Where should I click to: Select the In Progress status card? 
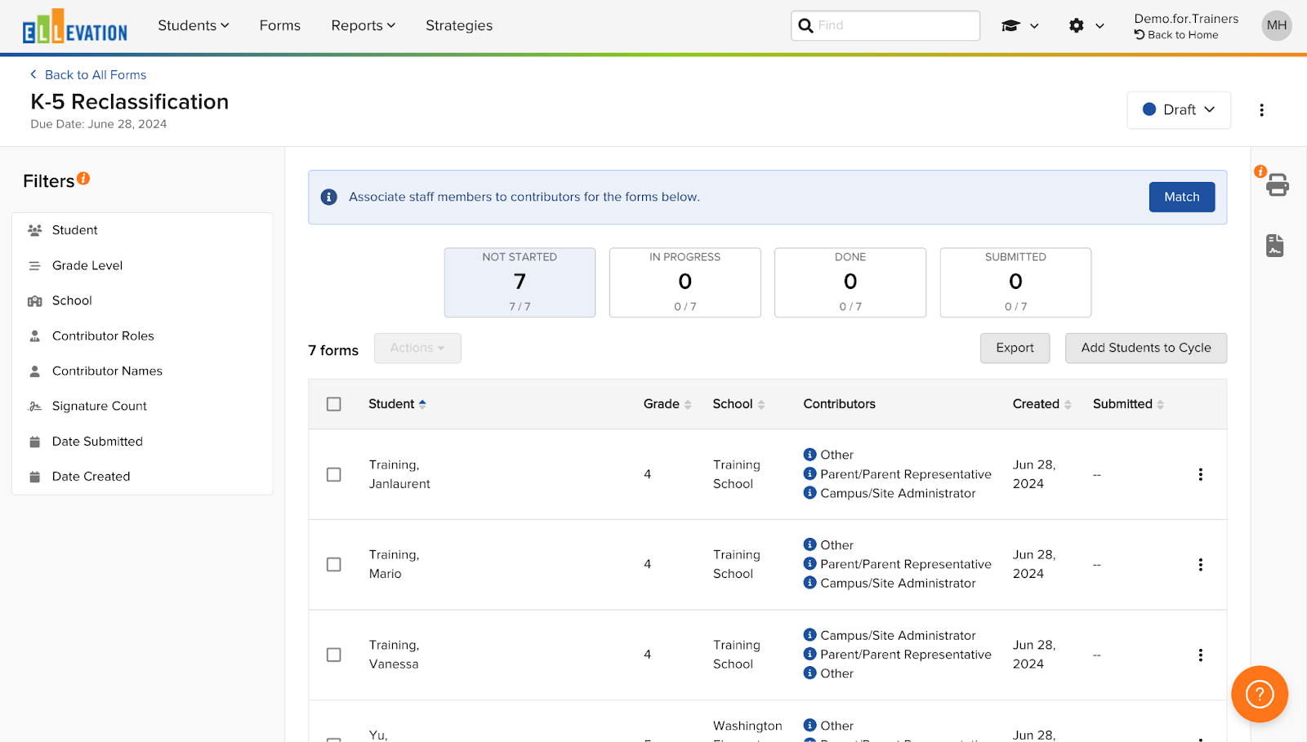(x=685, y=282)
